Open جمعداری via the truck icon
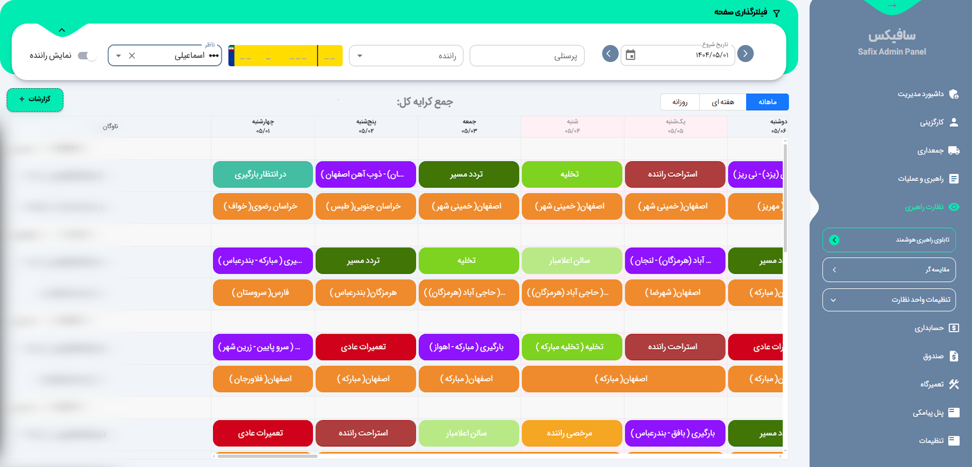 coord(955,151)
